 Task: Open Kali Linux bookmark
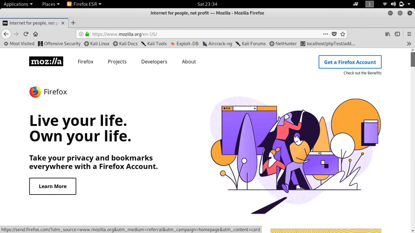click(97, 44)
